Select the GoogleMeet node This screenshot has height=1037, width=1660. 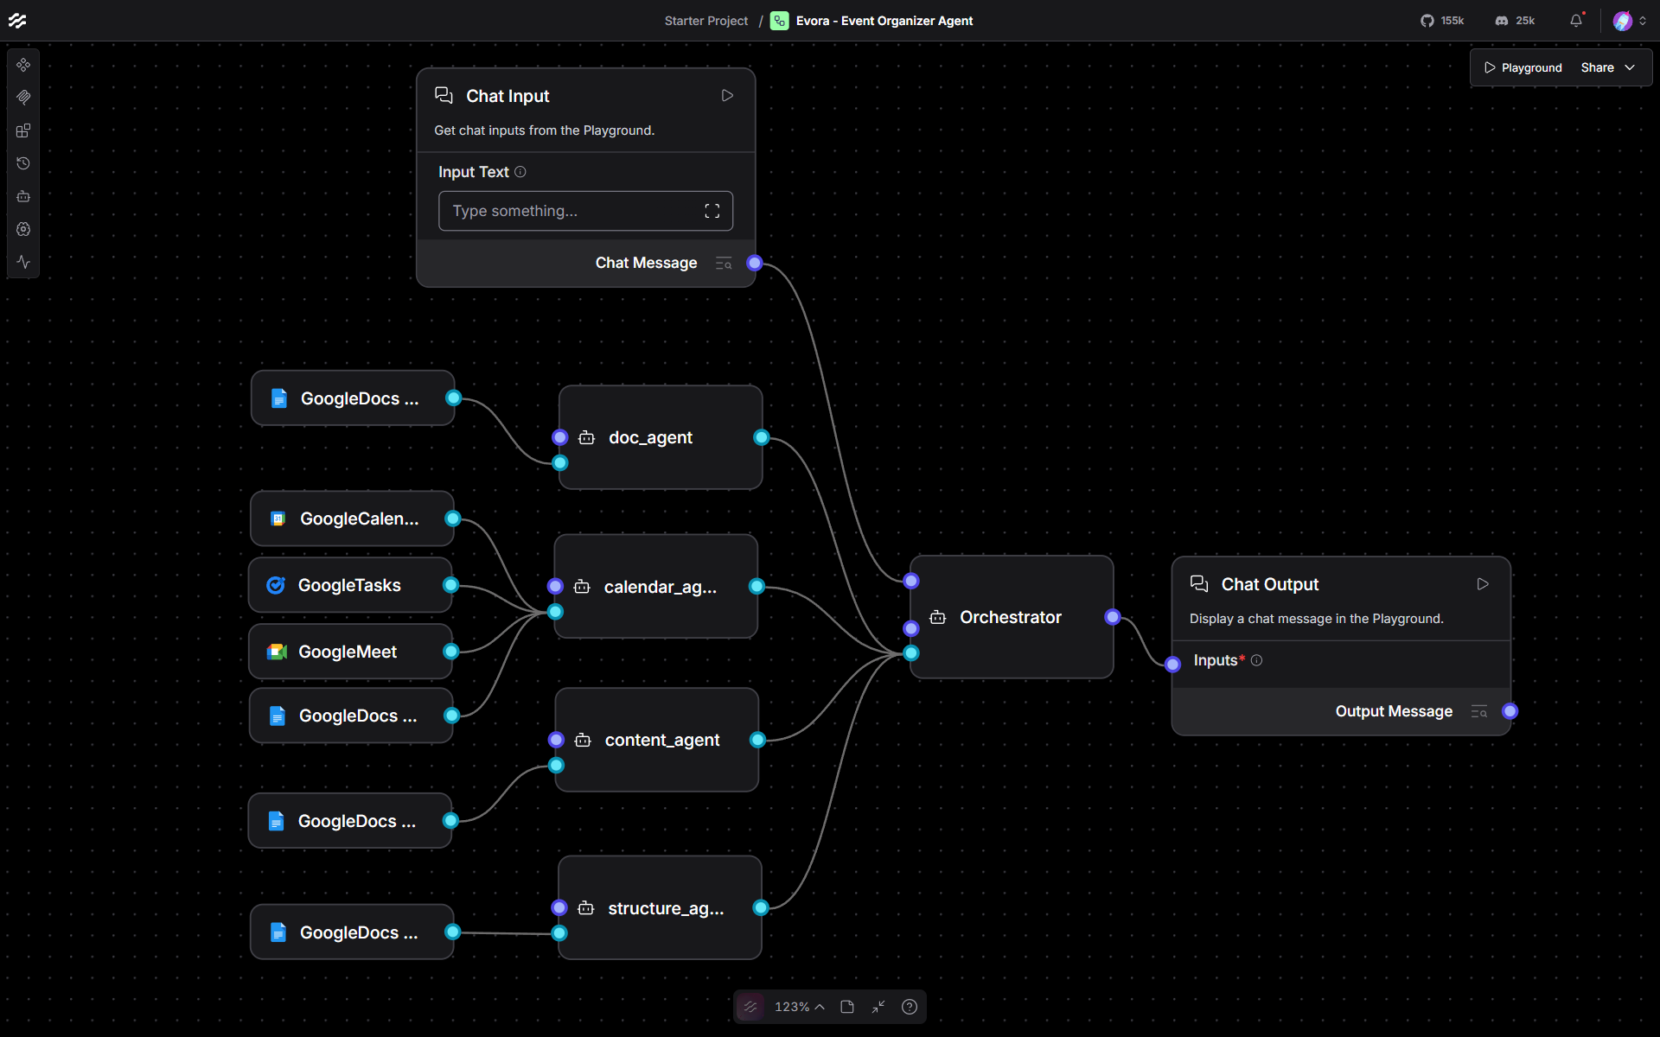pyautogui.click(x=350, y=652)
